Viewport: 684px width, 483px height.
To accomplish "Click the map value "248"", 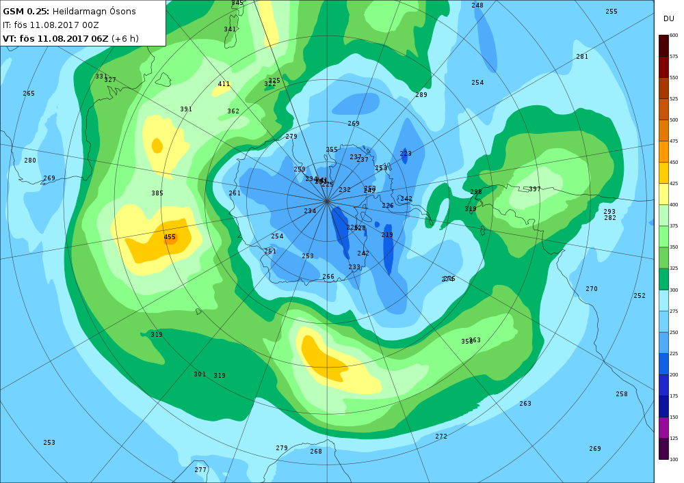I will click(x=477, y=5).
